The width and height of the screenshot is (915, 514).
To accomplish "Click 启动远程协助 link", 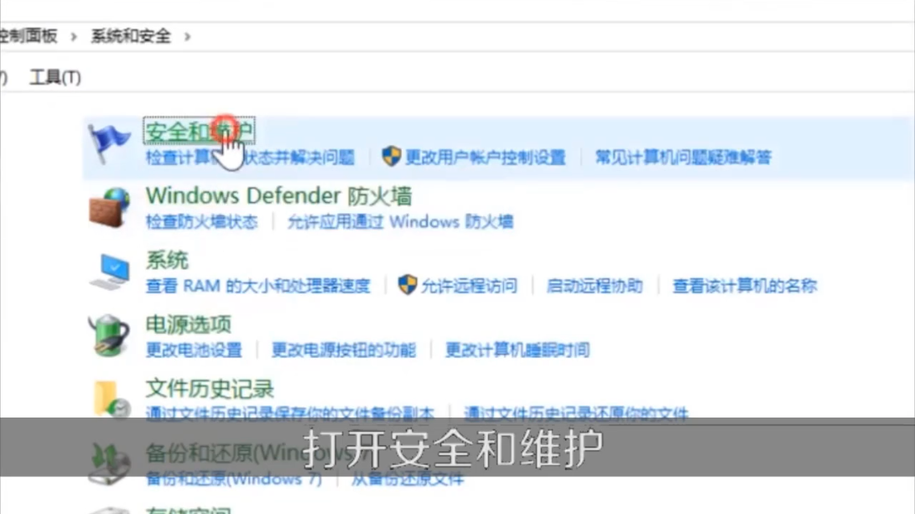I will tap(595, 286).
